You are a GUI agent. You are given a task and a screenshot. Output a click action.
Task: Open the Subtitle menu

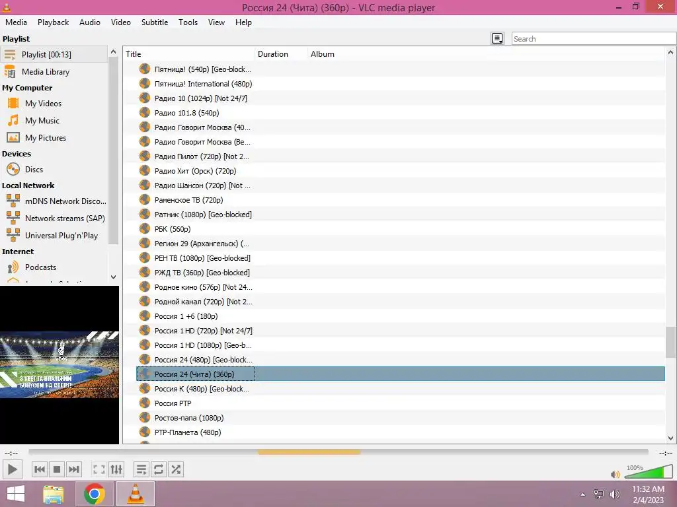(x=155, y=22)
